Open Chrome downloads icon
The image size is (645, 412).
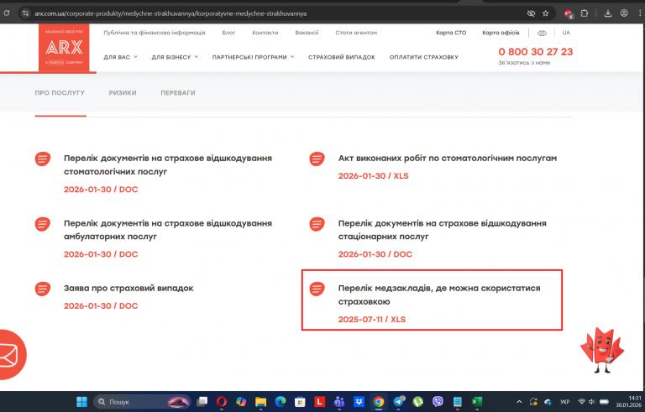tap(607, 13)
